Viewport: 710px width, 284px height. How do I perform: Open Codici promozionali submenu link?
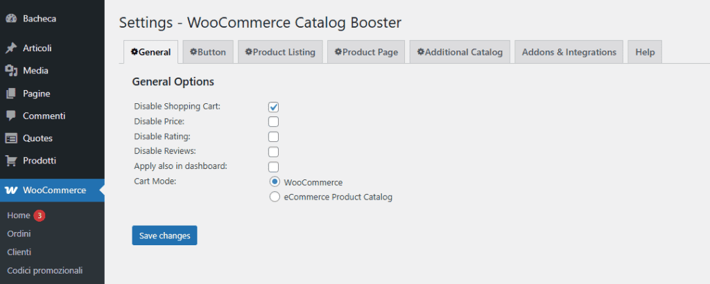coord(45,271)
